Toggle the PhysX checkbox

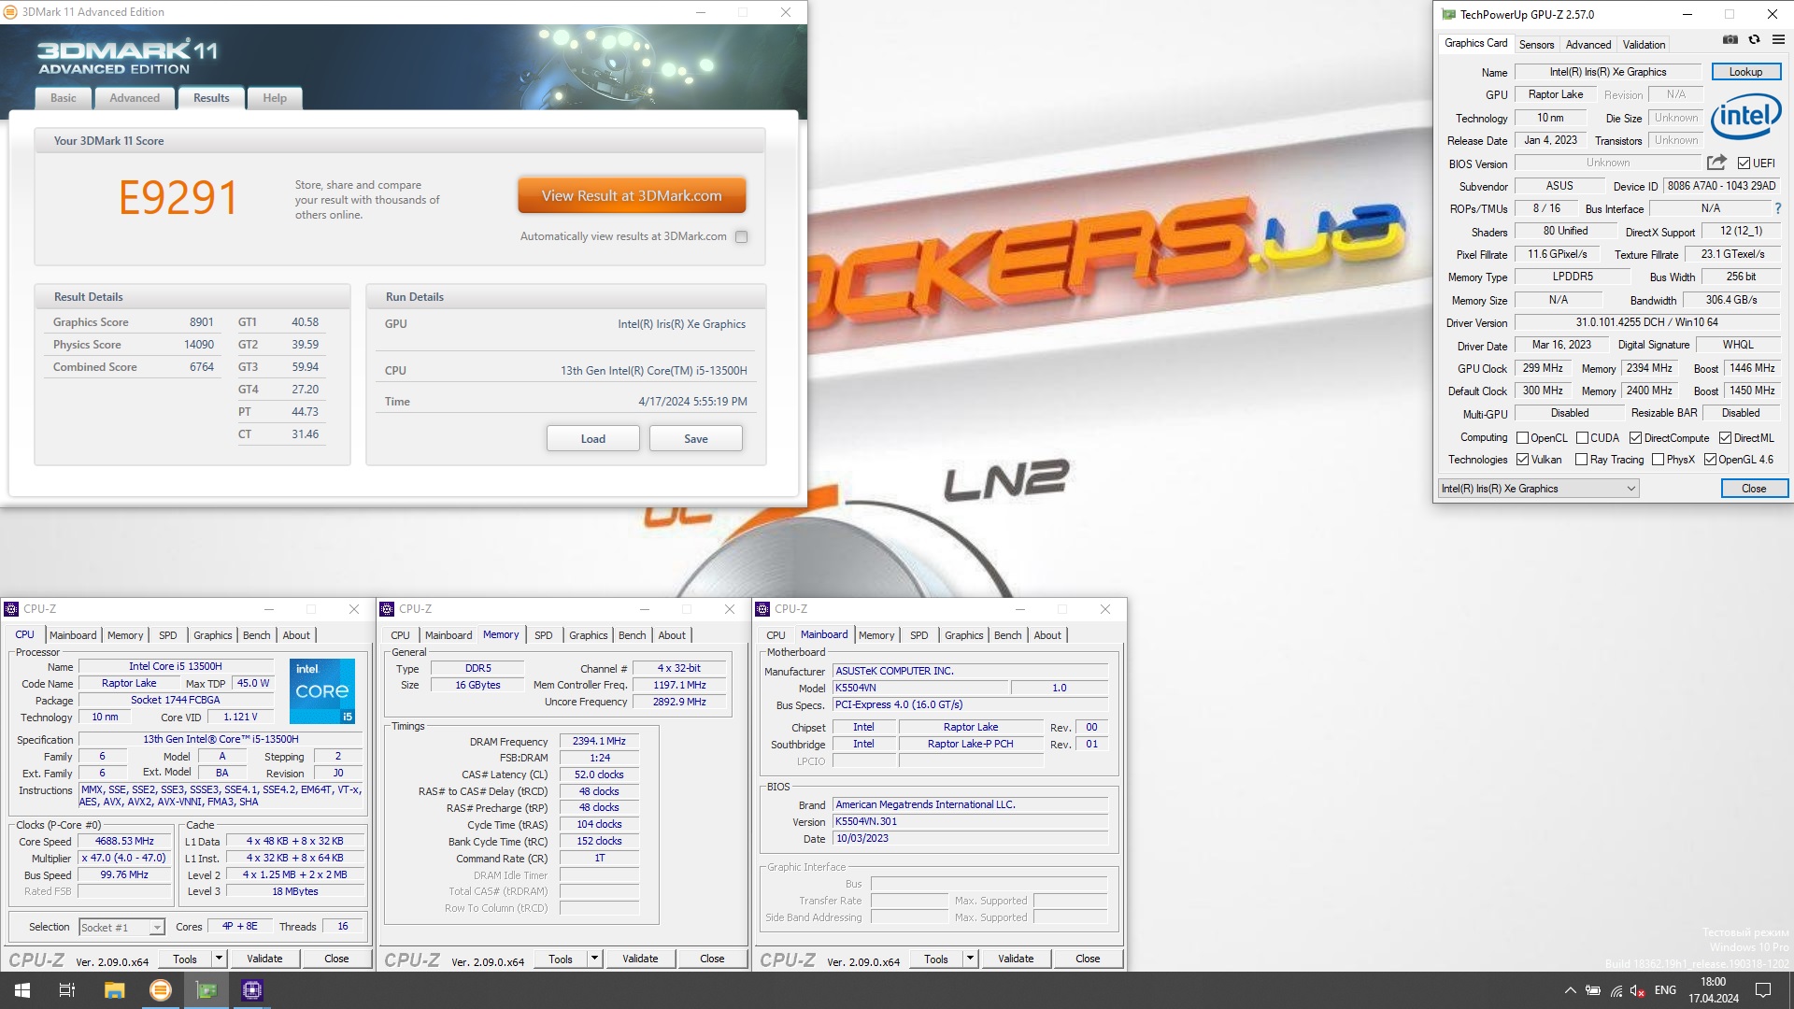point(1658,460)
